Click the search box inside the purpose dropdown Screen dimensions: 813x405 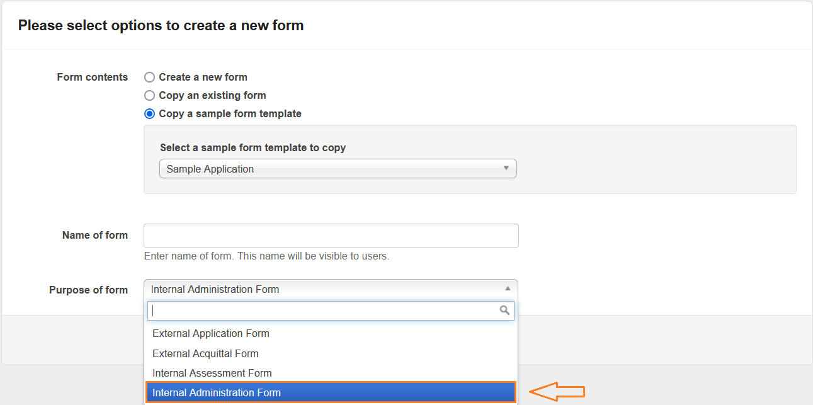pyautogui.click(x=322, y=311)
